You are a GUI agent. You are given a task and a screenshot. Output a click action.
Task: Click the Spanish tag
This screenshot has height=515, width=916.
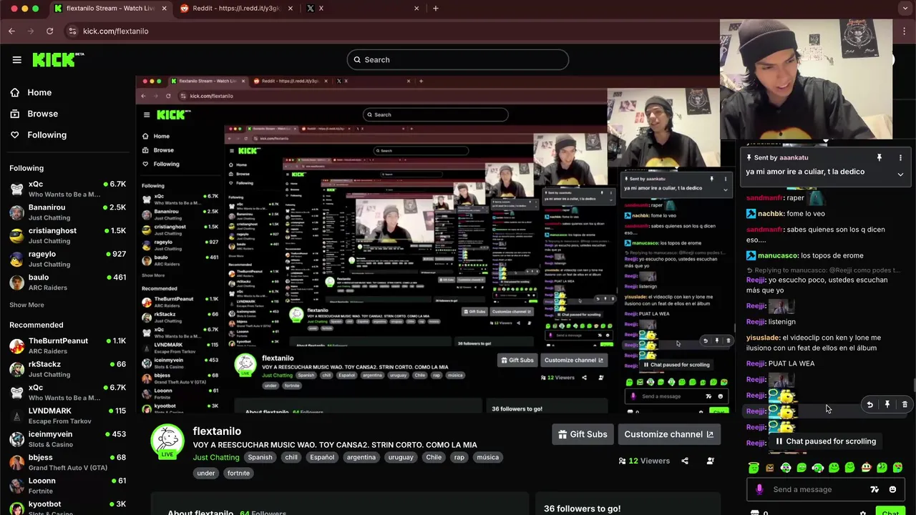(260, 457)
